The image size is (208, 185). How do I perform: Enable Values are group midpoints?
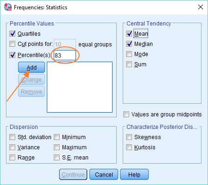pos(126,115)
